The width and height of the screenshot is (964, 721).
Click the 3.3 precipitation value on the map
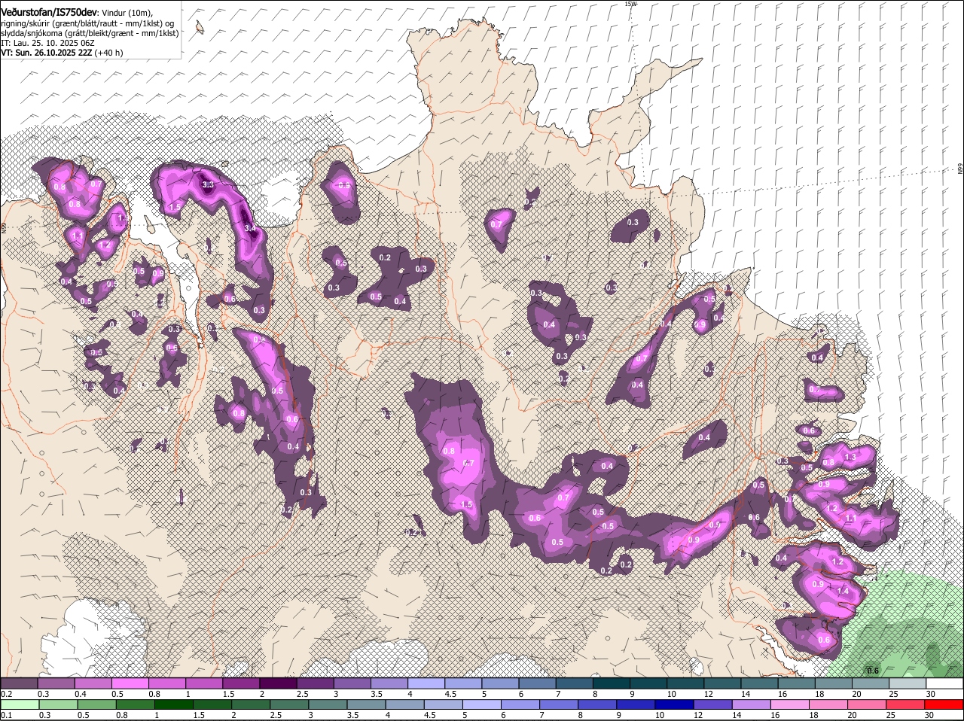tap(209, 184)
